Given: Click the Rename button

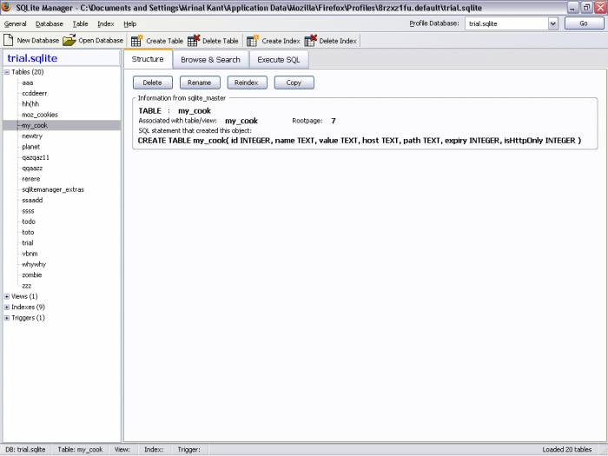Looking at the screenshot, I should (200, 83).
